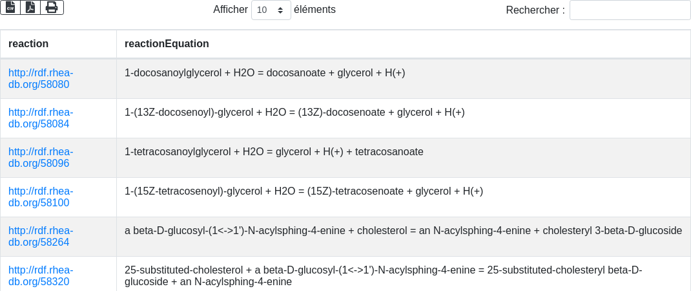Click the (15Z)-tetracosenoate equation cell
This screenshot has width=691, height=291.
[x=304, y=191]
